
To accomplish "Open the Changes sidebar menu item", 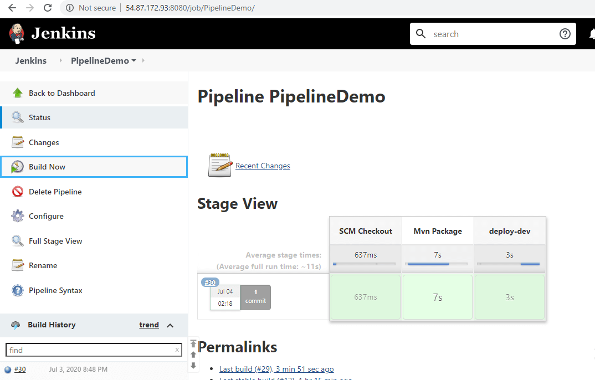I will pos(44,142).
